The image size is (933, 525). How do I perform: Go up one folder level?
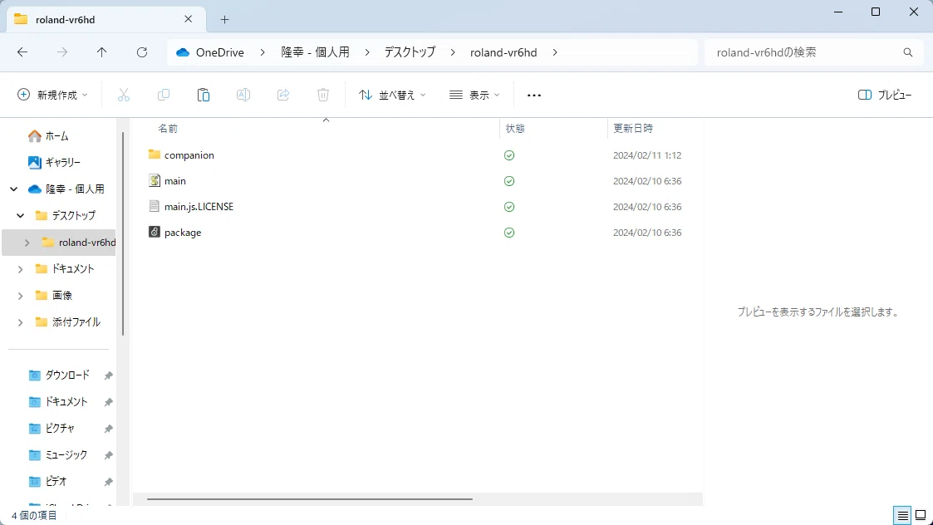(101, 52)
